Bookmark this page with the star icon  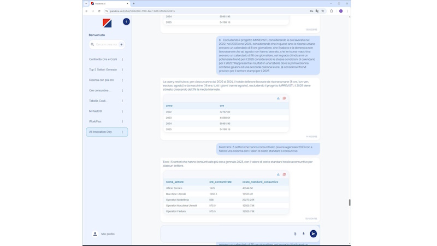tap(323, 11)
